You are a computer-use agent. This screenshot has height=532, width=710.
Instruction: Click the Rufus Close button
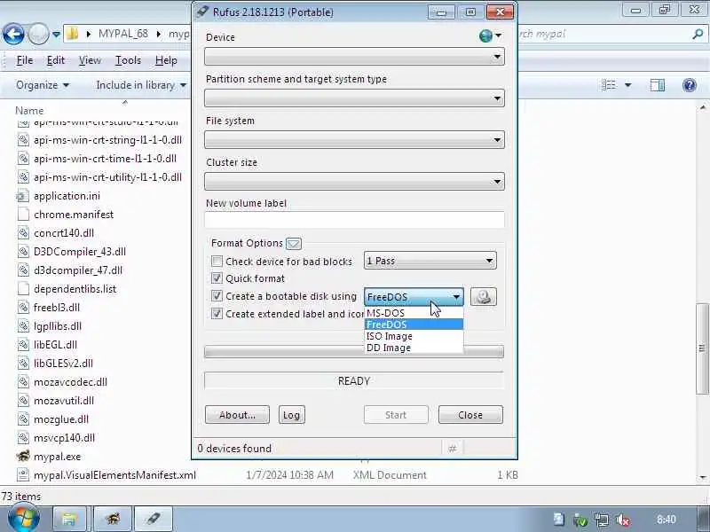pyautogui.click(x=470, y=415)
